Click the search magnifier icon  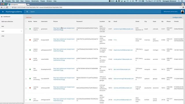click(27, 12)
